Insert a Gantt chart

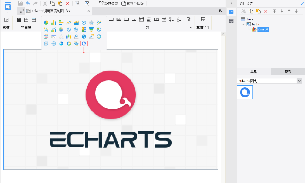point(46,37)
